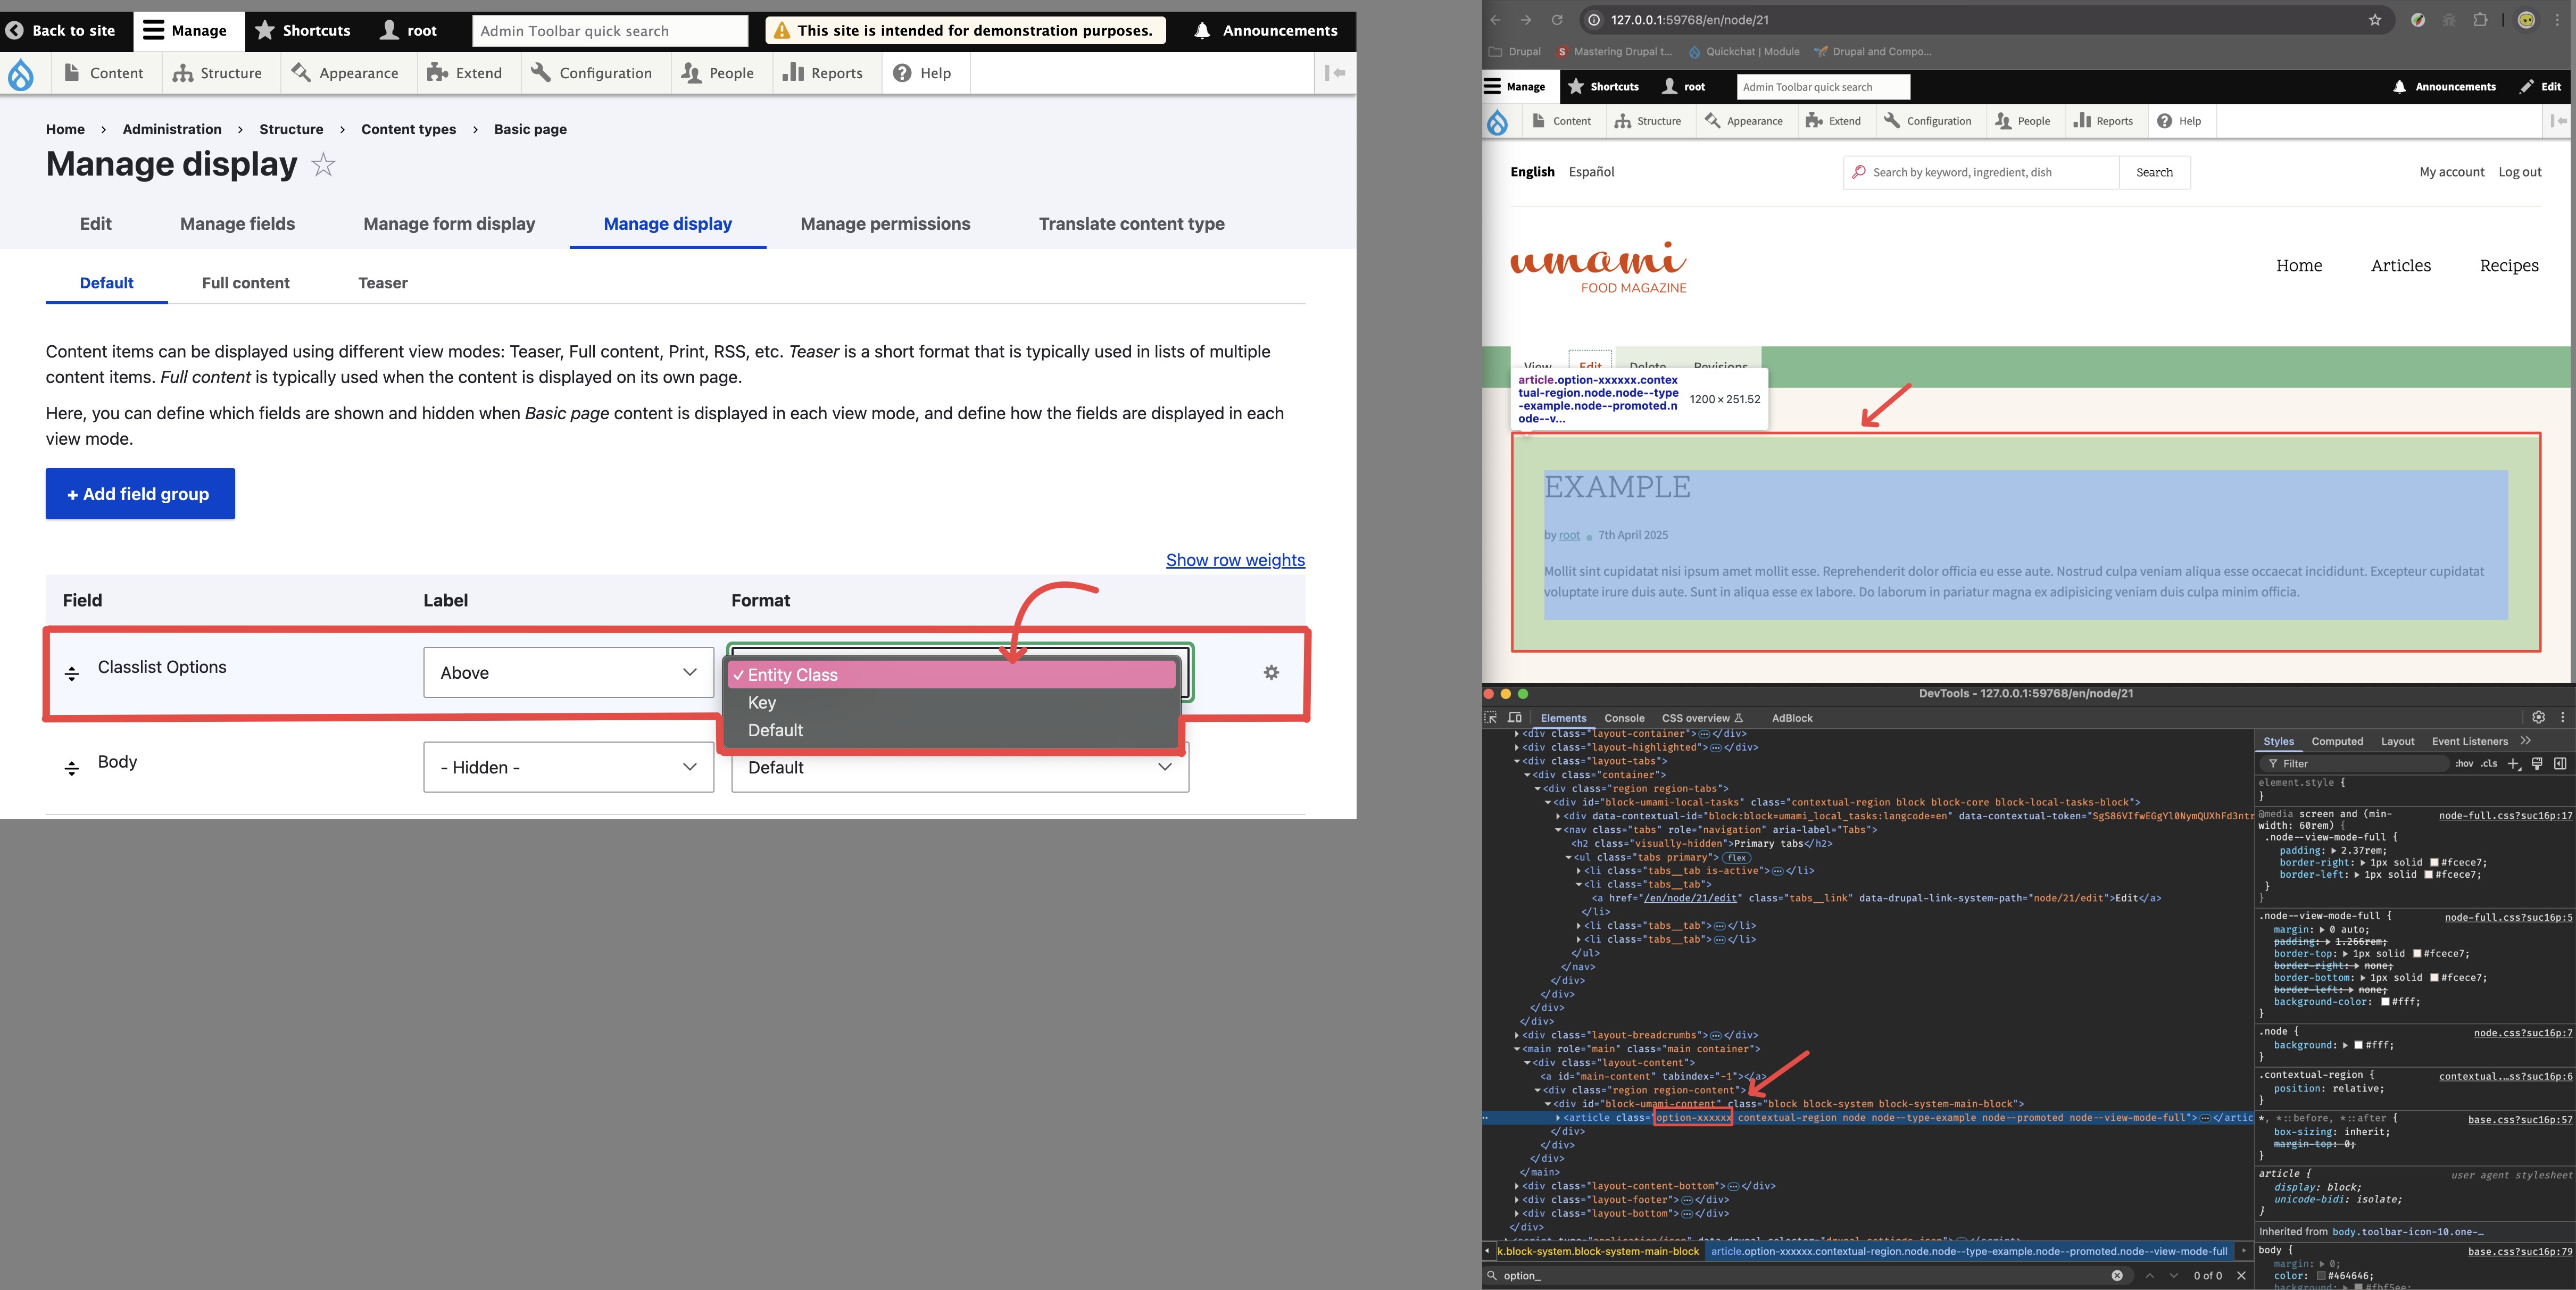Click the Classlist Options settings gear icon
Screen dimensions: 2576x1290
[x=1271, y=673]
